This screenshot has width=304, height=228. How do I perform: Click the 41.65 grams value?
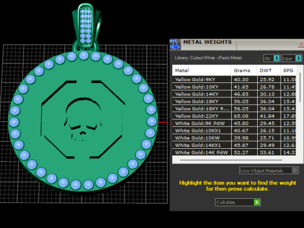coord(241,87)
